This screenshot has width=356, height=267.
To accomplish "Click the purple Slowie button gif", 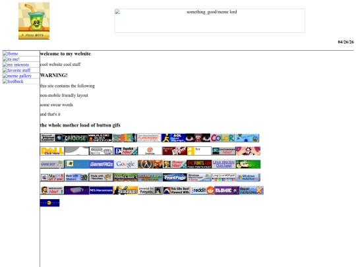I will click(227, 191).
